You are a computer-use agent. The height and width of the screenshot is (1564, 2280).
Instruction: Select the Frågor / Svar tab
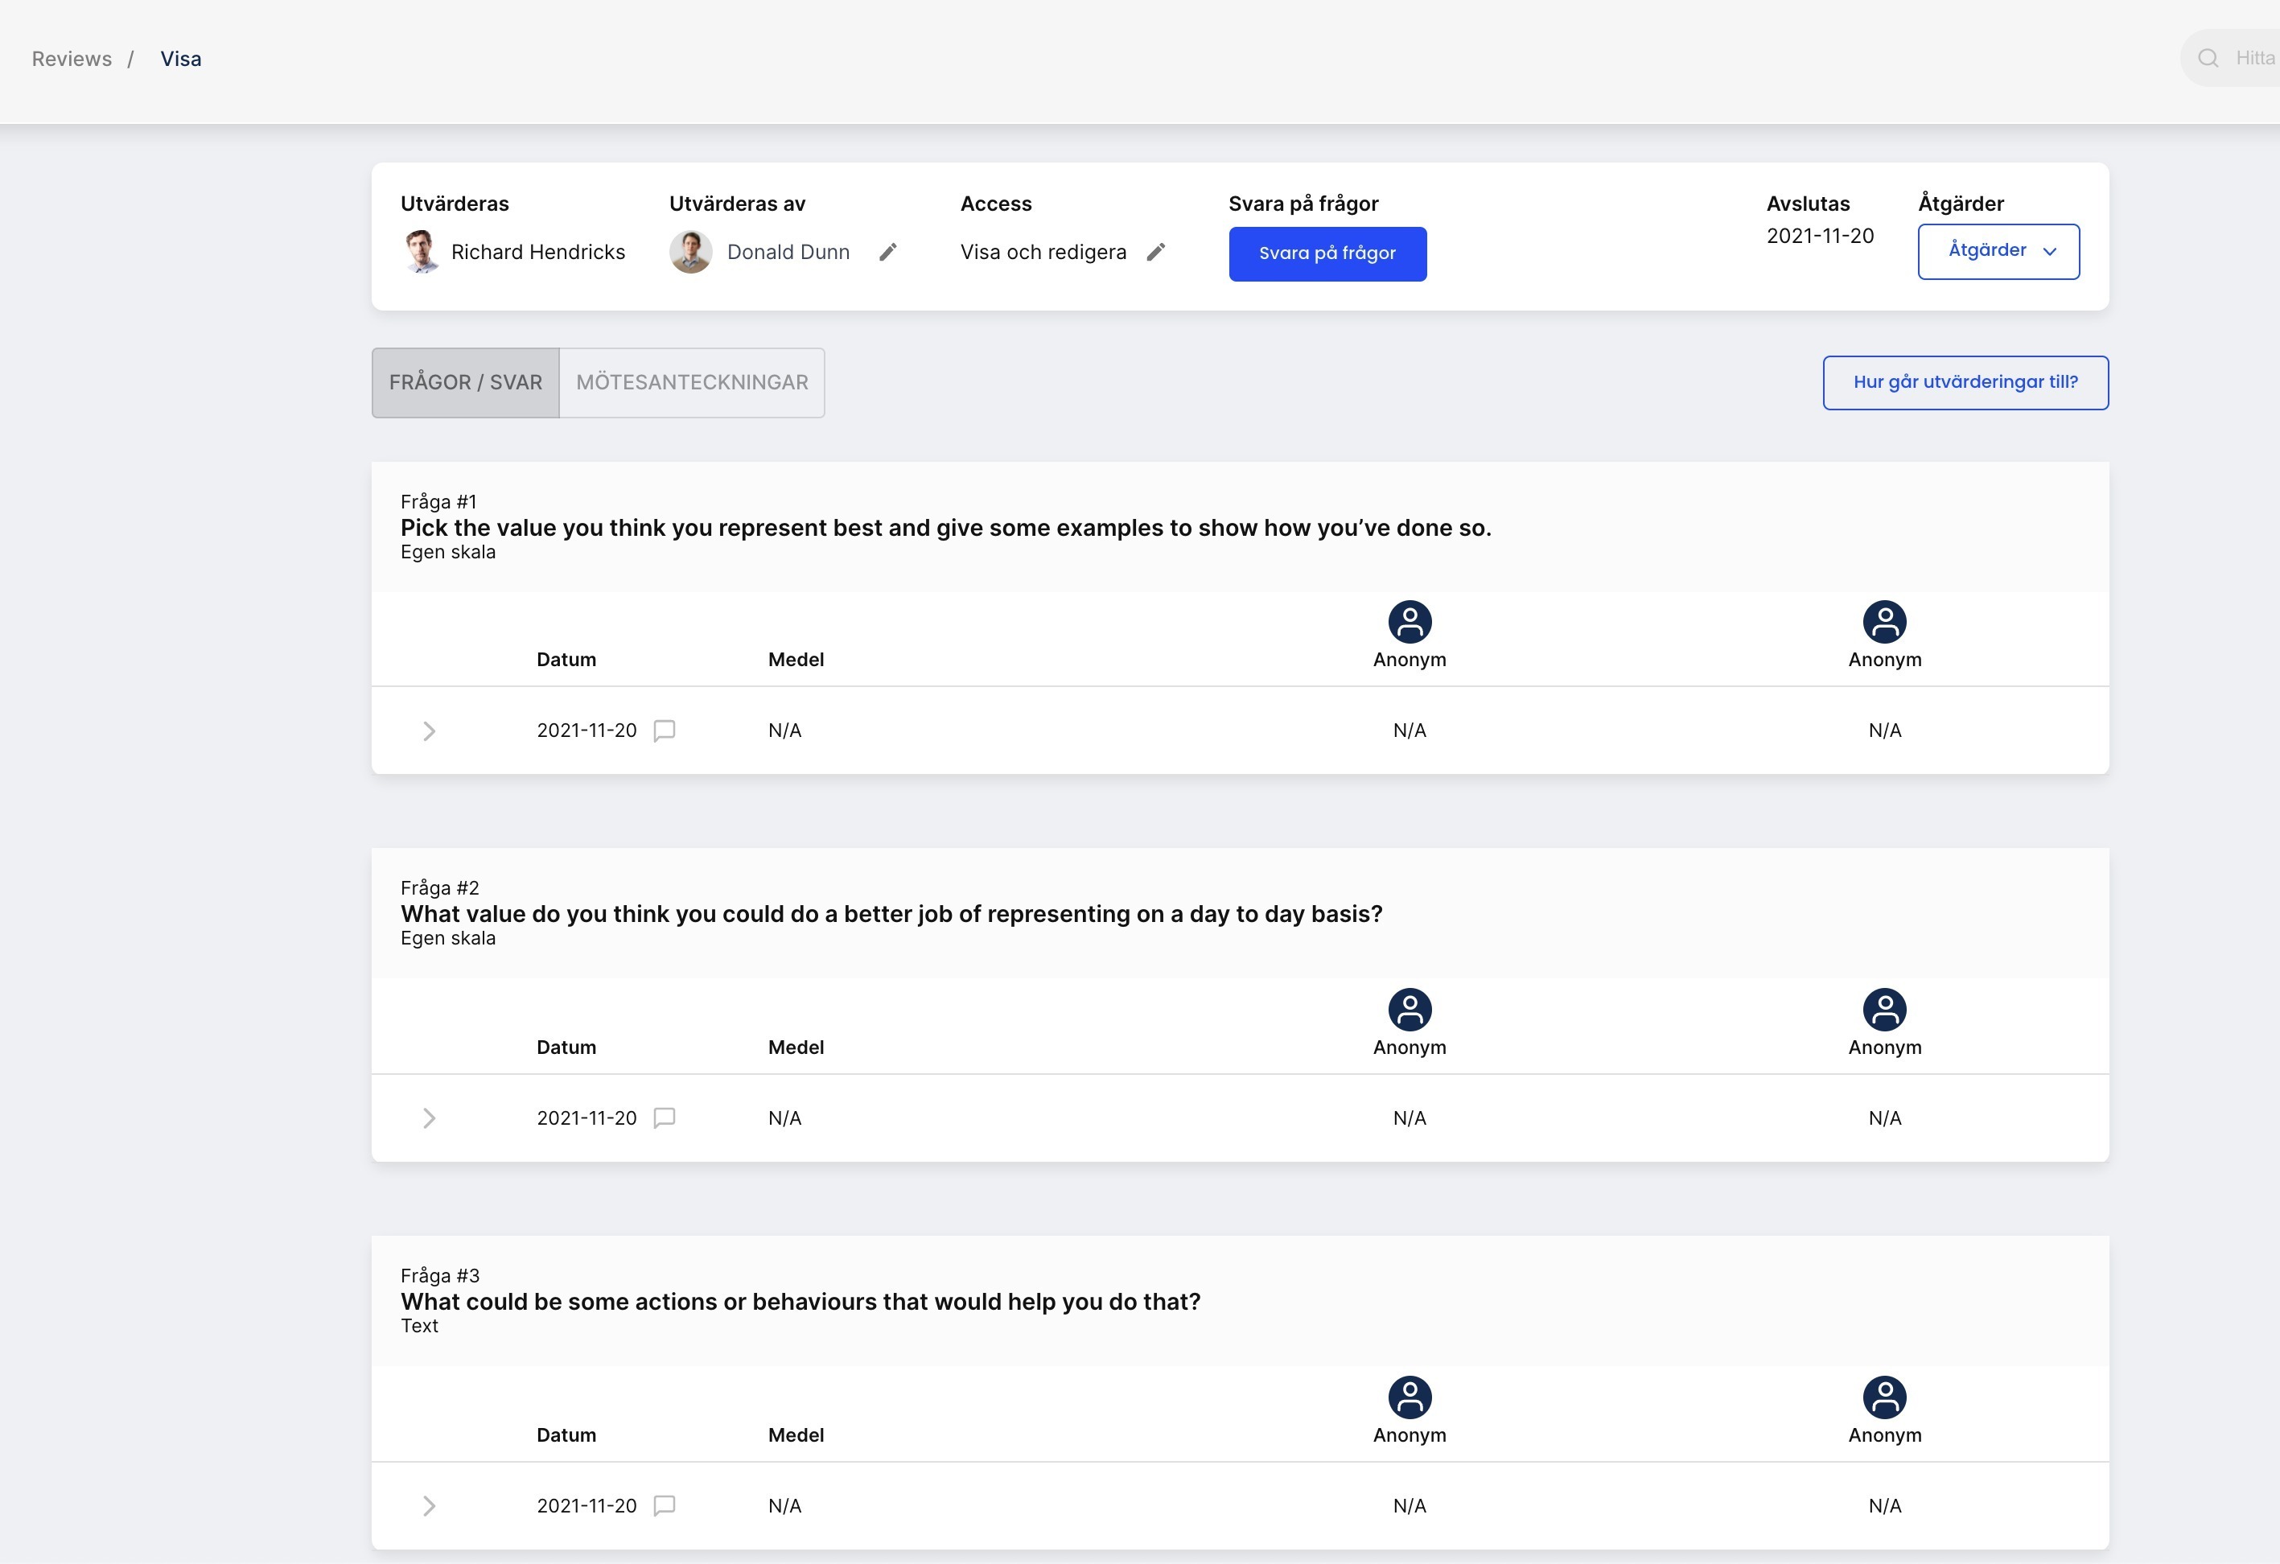coord(465,383)
